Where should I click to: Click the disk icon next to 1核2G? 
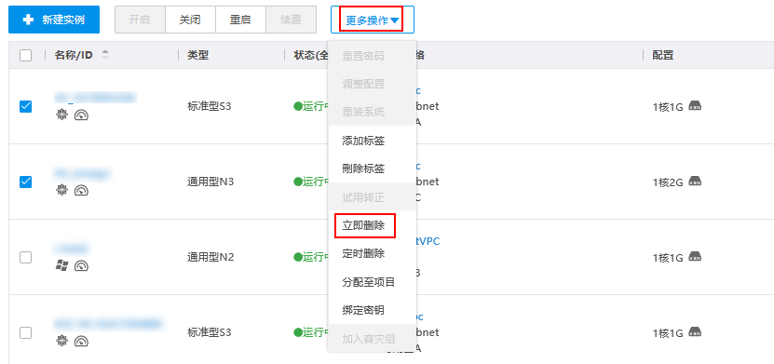(695, 181)
